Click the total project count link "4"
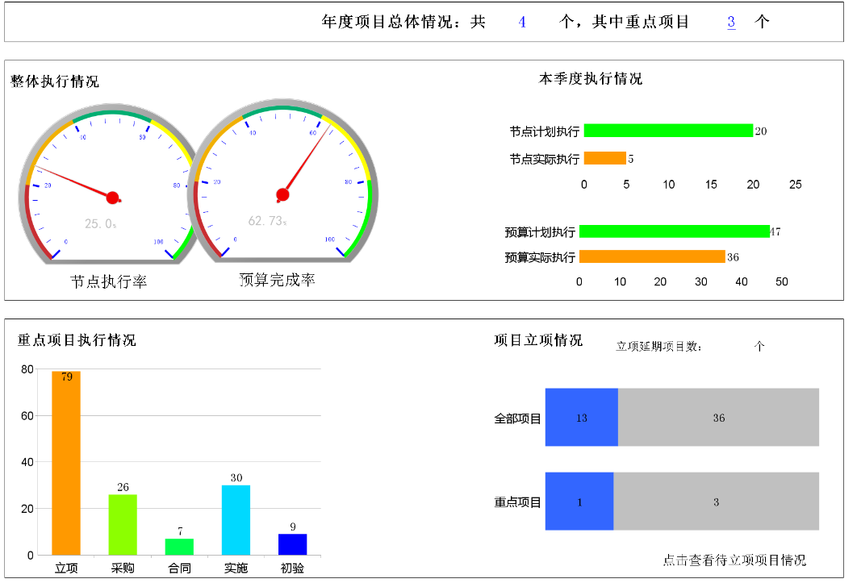The image size is (857, 583). [522, 23]
